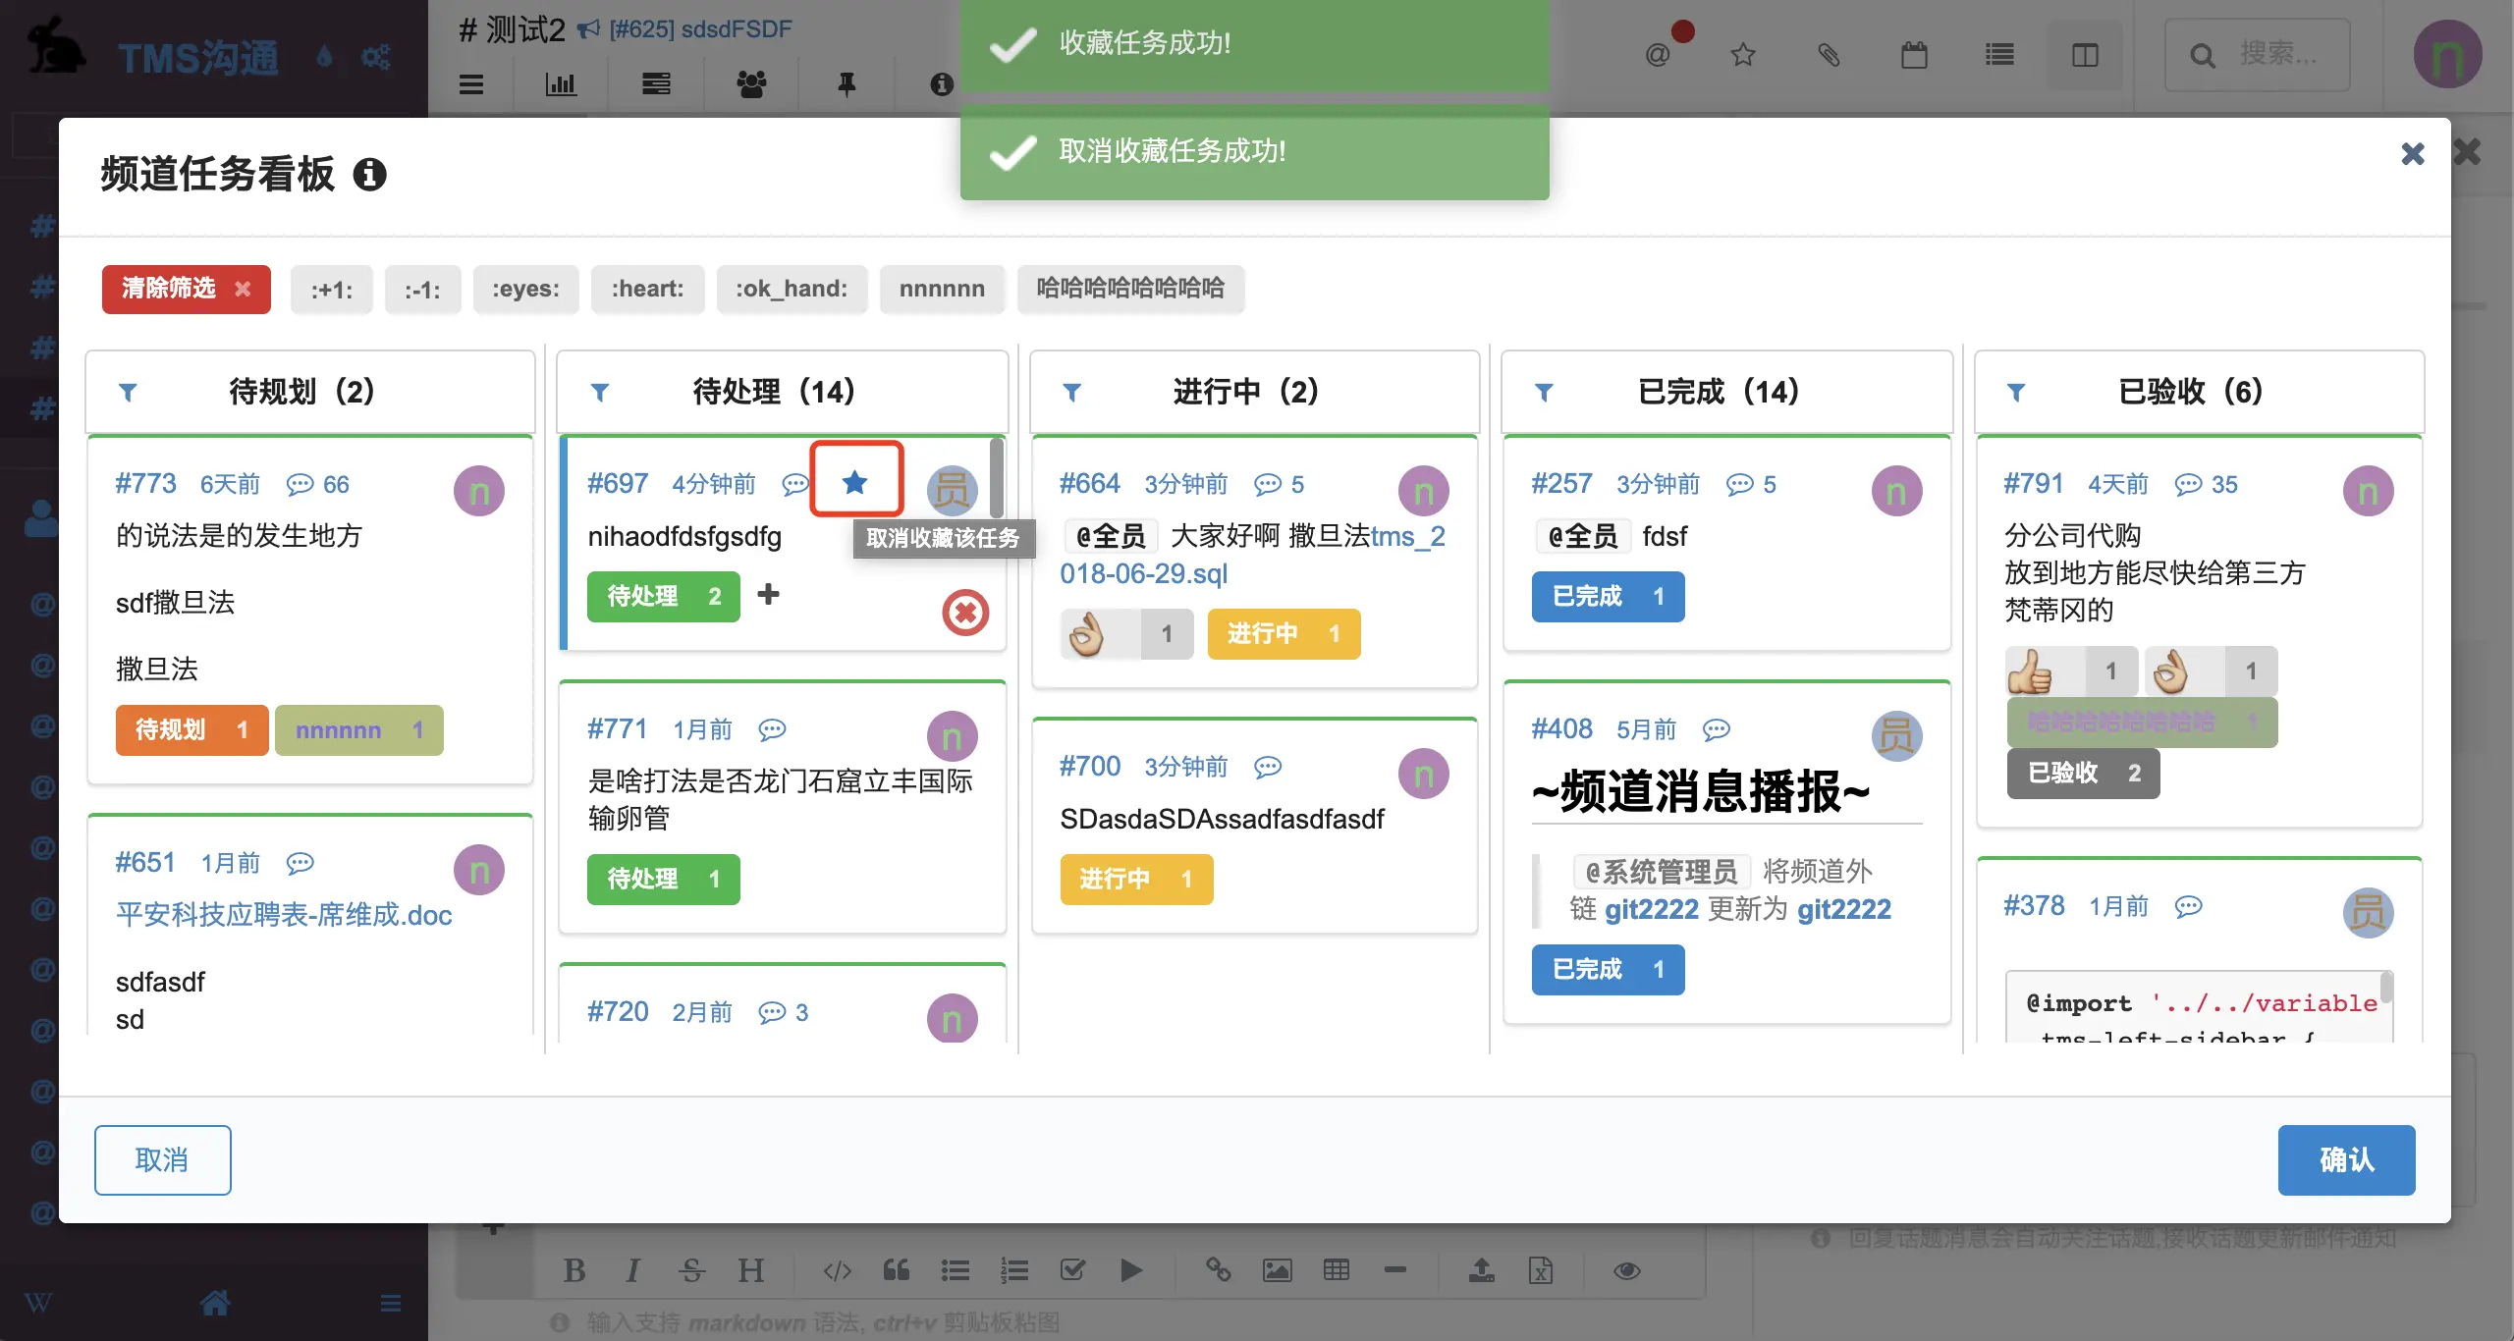2514x1341 pixels.
Task: Click the 清除筛选 red filter button
Action: tap(186, 289)
